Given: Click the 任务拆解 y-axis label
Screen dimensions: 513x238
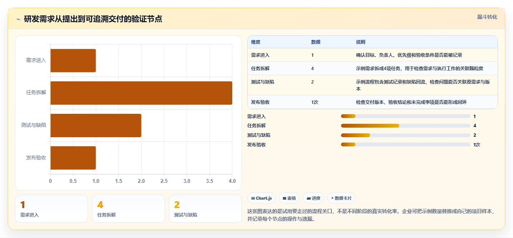Looking at the screenshot, I should (x=36, y=93).
